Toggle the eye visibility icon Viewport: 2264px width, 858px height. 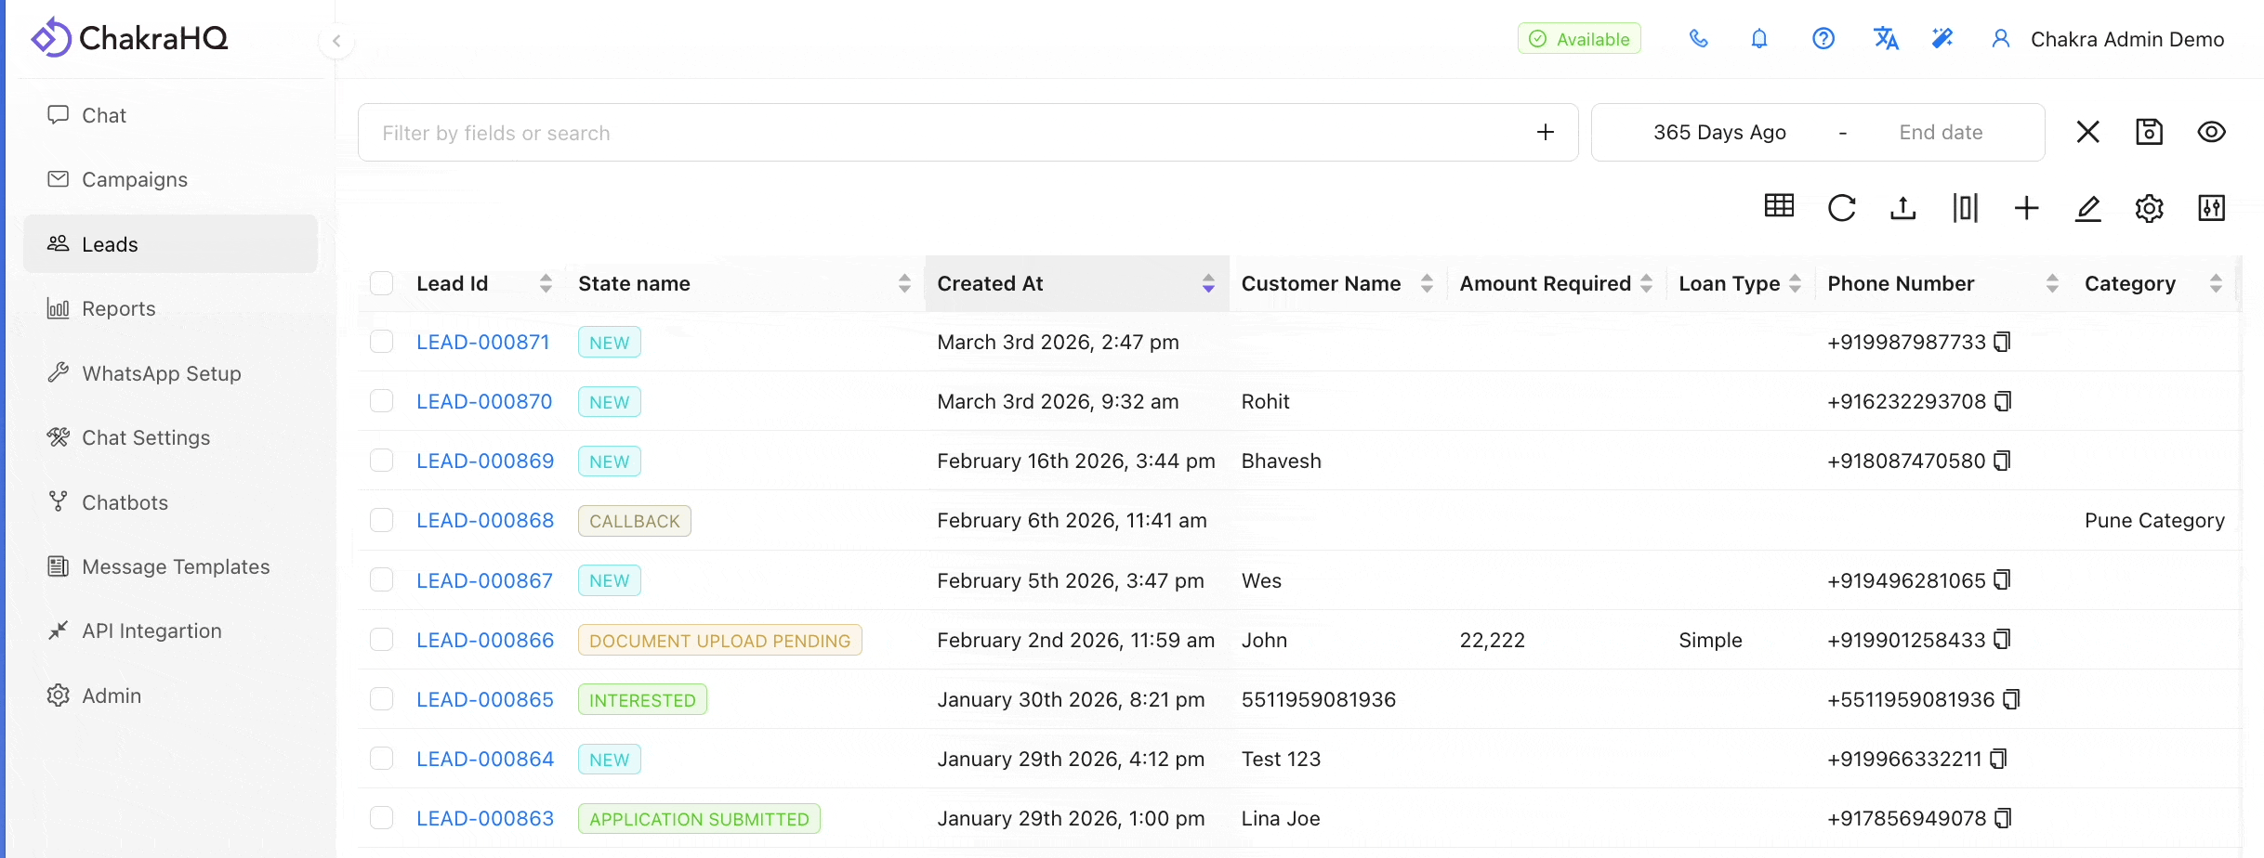coord(2211,132)
